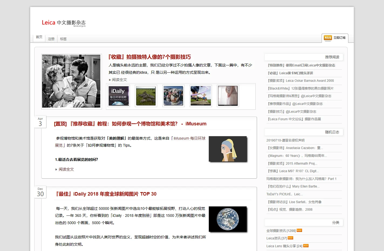The image size is (384, 251).
Task: Open ToDaY's PiCtUrE, Leic... entry
Action: click(x=285, y=194)
